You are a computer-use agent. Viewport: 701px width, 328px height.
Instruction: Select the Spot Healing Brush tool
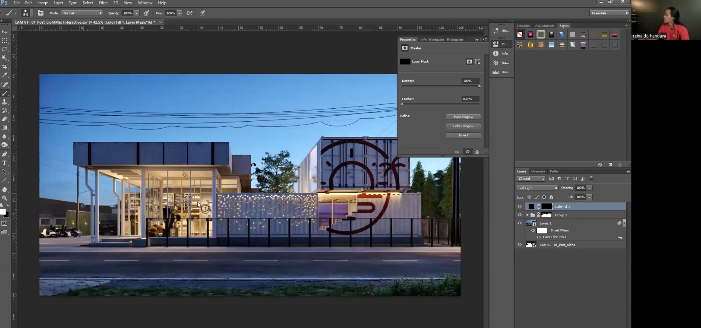[5, 85]
